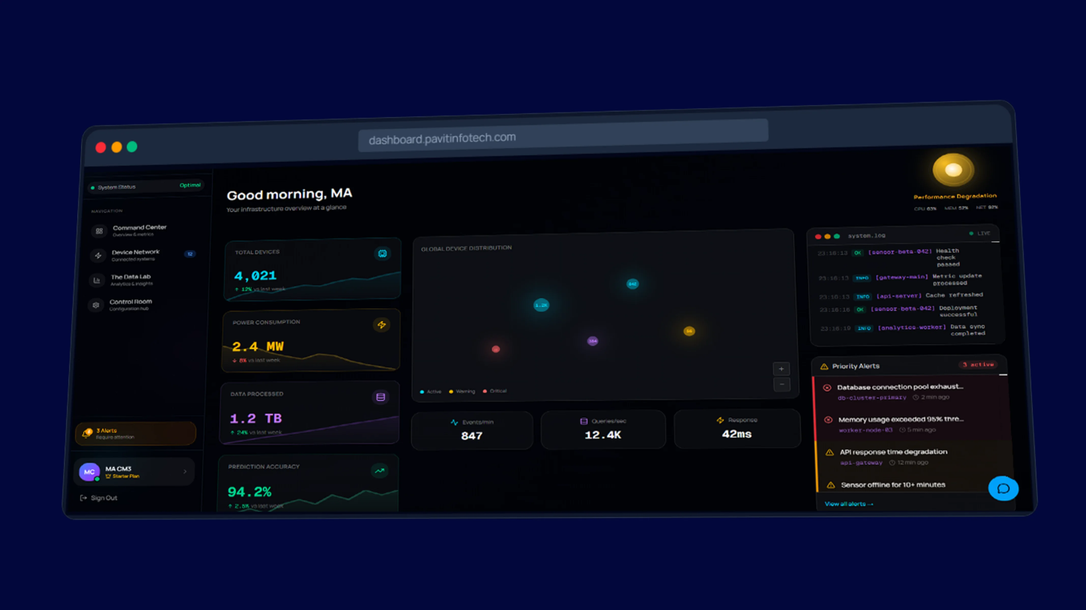The image size is (1086, 610).
Task: Click the Prediction Accuracy trend icon
Action: (x=379, y=470)
